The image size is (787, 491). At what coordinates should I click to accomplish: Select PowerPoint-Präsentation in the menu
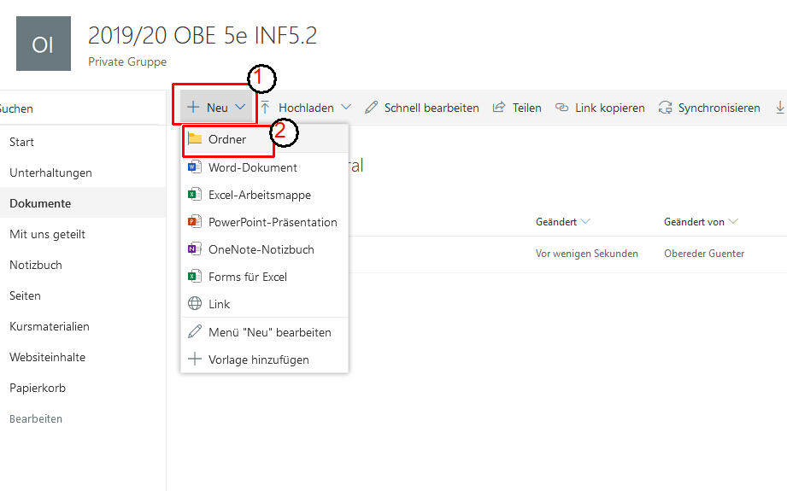click(x=265, y=222)
